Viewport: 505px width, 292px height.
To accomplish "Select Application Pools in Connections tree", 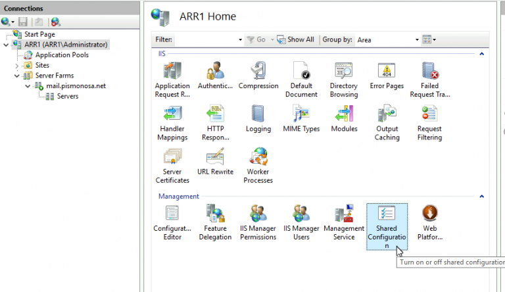I will point(61,55).
